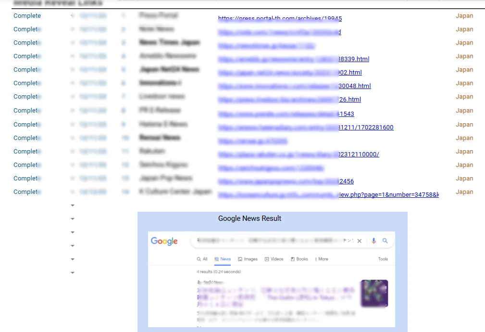This screenshot has height=332, width=485.
Task: Clear the Google search box with the X
Action: point(360,241)
